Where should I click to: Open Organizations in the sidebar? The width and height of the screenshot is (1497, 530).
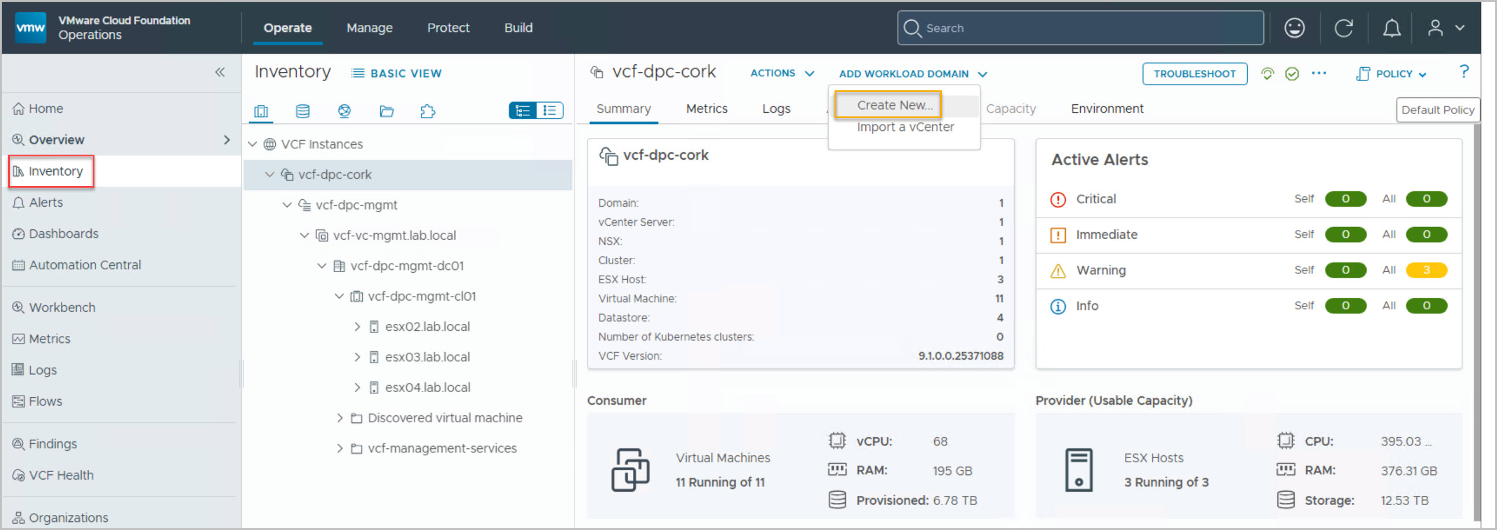pyautogui.click(x=60, y=518)
